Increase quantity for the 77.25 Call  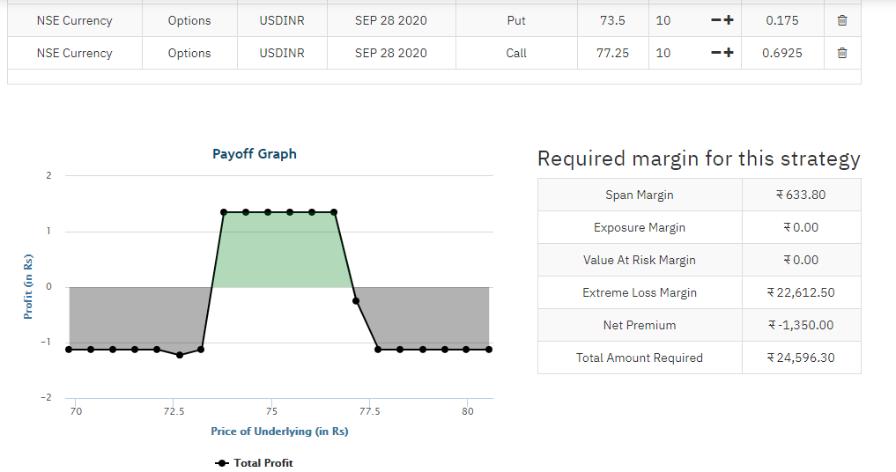point(729,53)
